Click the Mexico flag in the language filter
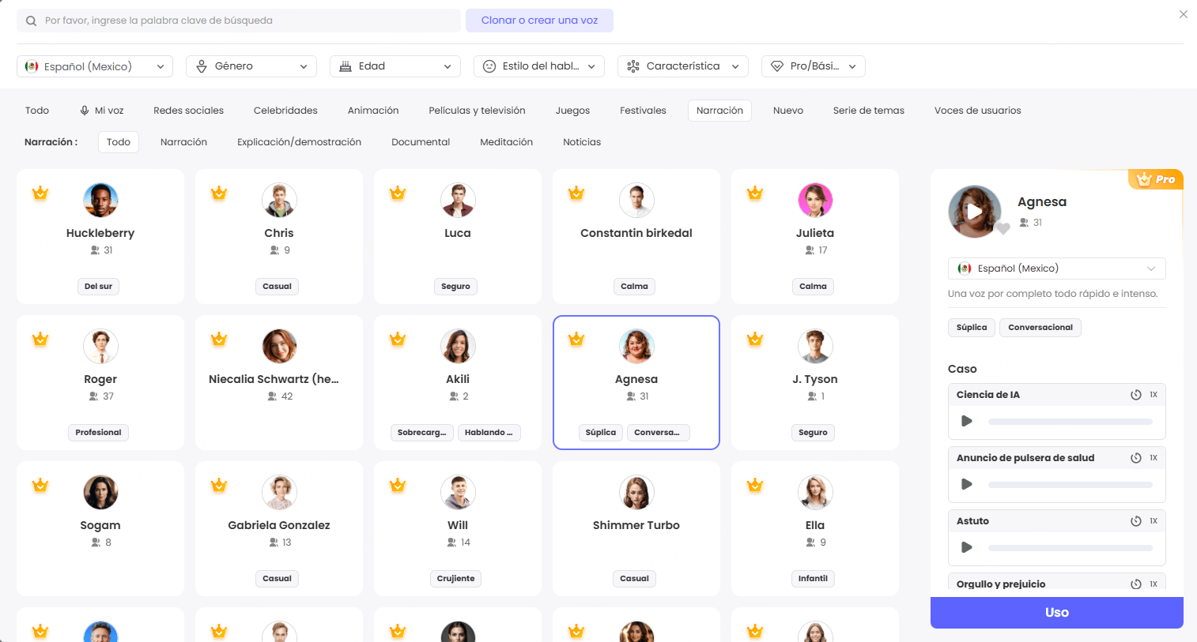Screen dimensions: 1197x642 click(32, 66)
